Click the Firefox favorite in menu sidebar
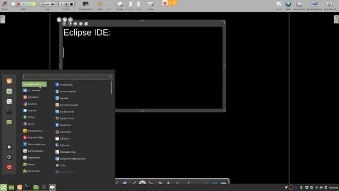The image size is (339, 191). coord(9,81)
